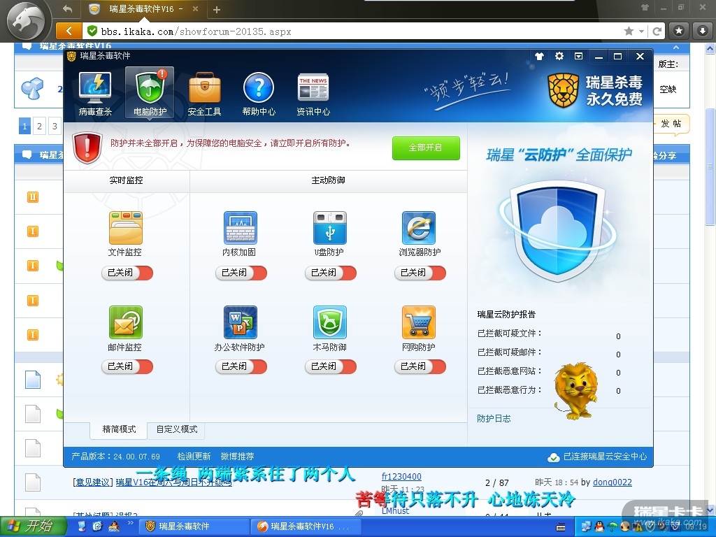This screenshot has width=716, height=537.
Task: Bookmark page with the address bar star
Action: tap(629, 31)
